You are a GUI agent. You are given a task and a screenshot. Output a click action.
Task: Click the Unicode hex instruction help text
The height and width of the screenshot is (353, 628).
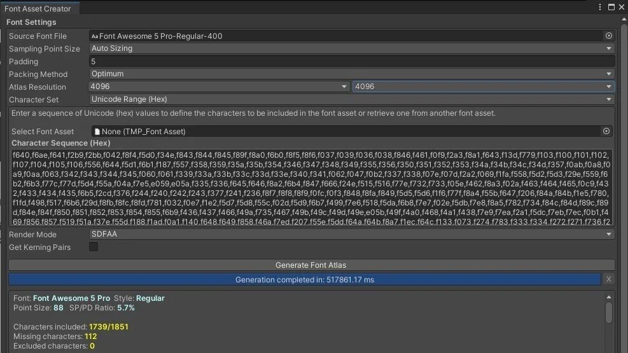click(253, 113)
